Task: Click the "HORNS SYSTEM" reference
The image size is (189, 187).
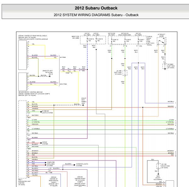Action: pyautogui.click(x=45, y=143)
